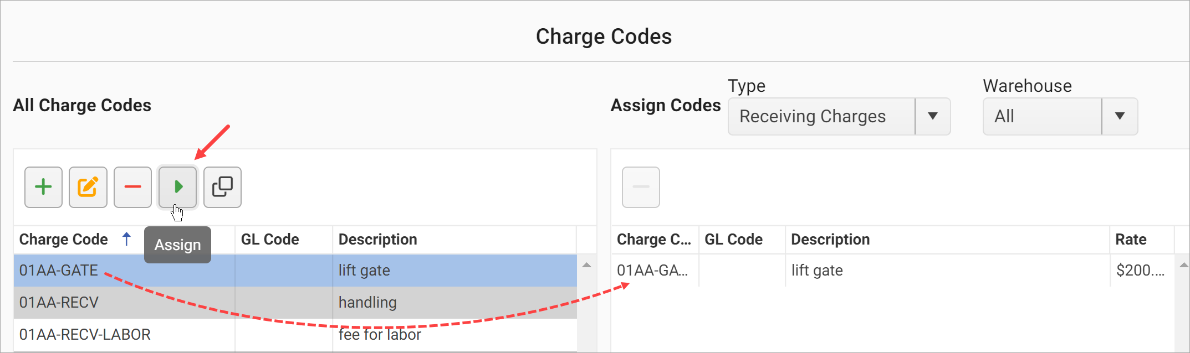Click the Assign tooltip label
This screenshot has height=353, width=1190.
tap(177, 245)
